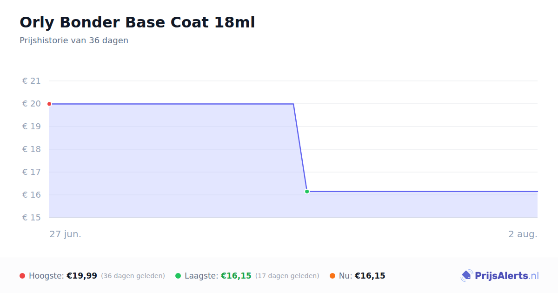Click the € 21 axis label
This screenshot has height=293, width=558.
[x=32, y=81]
